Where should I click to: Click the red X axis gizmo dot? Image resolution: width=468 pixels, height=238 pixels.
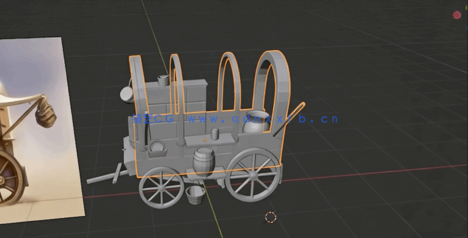[x=456, y=15]
